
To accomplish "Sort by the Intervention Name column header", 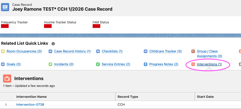I will coord(32,97).
